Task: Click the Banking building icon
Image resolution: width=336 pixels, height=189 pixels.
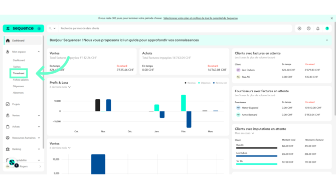Action: click(x=8, y=149)
